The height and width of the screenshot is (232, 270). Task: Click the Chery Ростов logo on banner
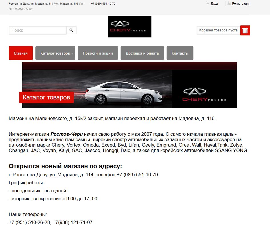coord(204,95)
